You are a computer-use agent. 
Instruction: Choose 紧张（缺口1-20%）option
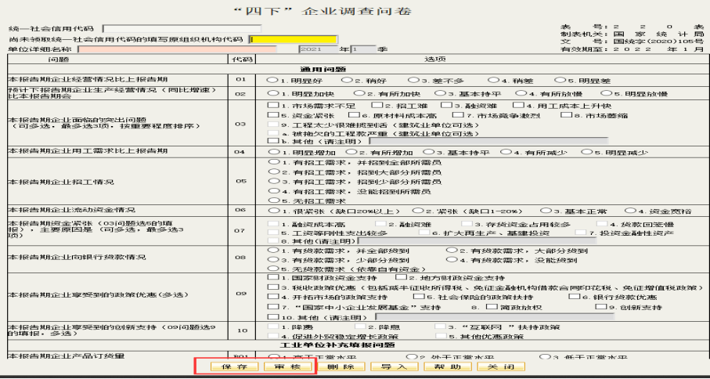(417, 211)
